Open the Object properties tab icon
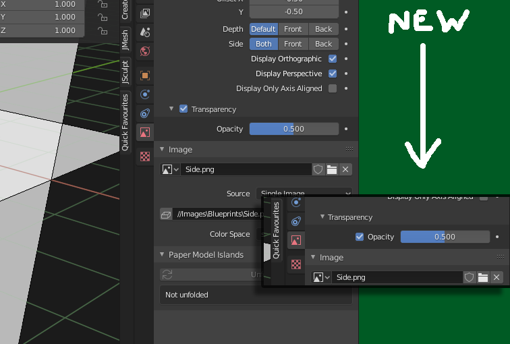This screenshot has height=344, width=510. 145,76
